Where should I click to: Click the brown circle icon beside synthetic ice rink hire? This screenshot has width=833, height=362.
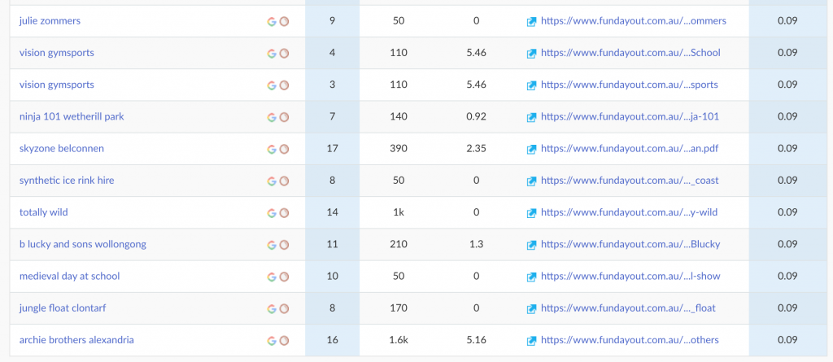click(x=284, y=181)
